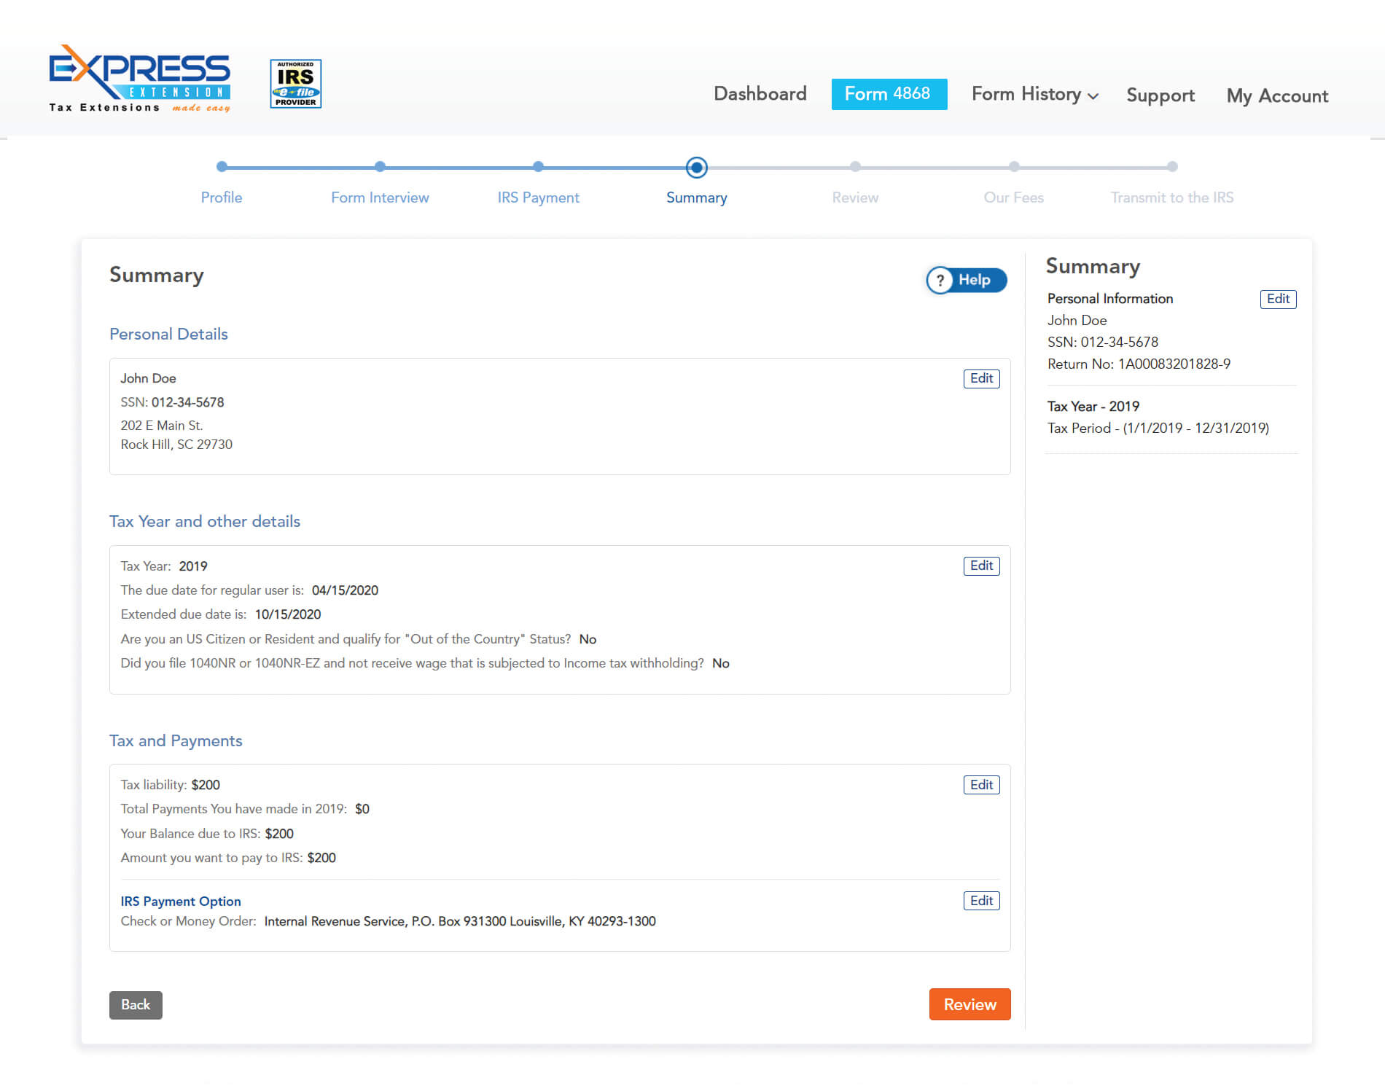Jump to the Profile step marker
Image resolution: width=1385 pixels, height=1091 pixels.
coord(222,167)
